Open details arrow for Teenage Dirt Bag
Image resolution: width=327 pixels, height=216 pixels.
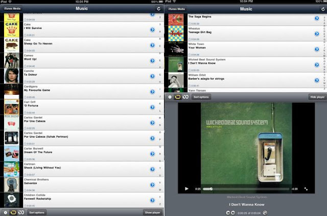point(317,34)
